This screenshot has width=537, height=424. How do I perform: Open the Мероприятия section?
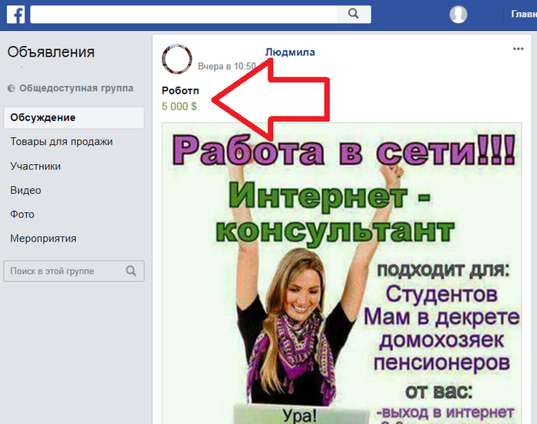(x=43, y=238)
